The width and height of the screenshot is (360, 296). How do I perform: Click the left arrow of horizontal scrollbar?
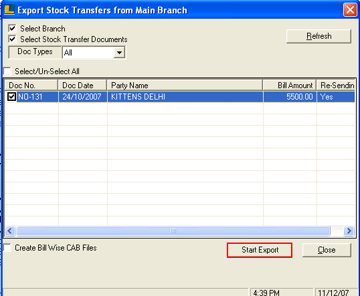pos(10,231)
